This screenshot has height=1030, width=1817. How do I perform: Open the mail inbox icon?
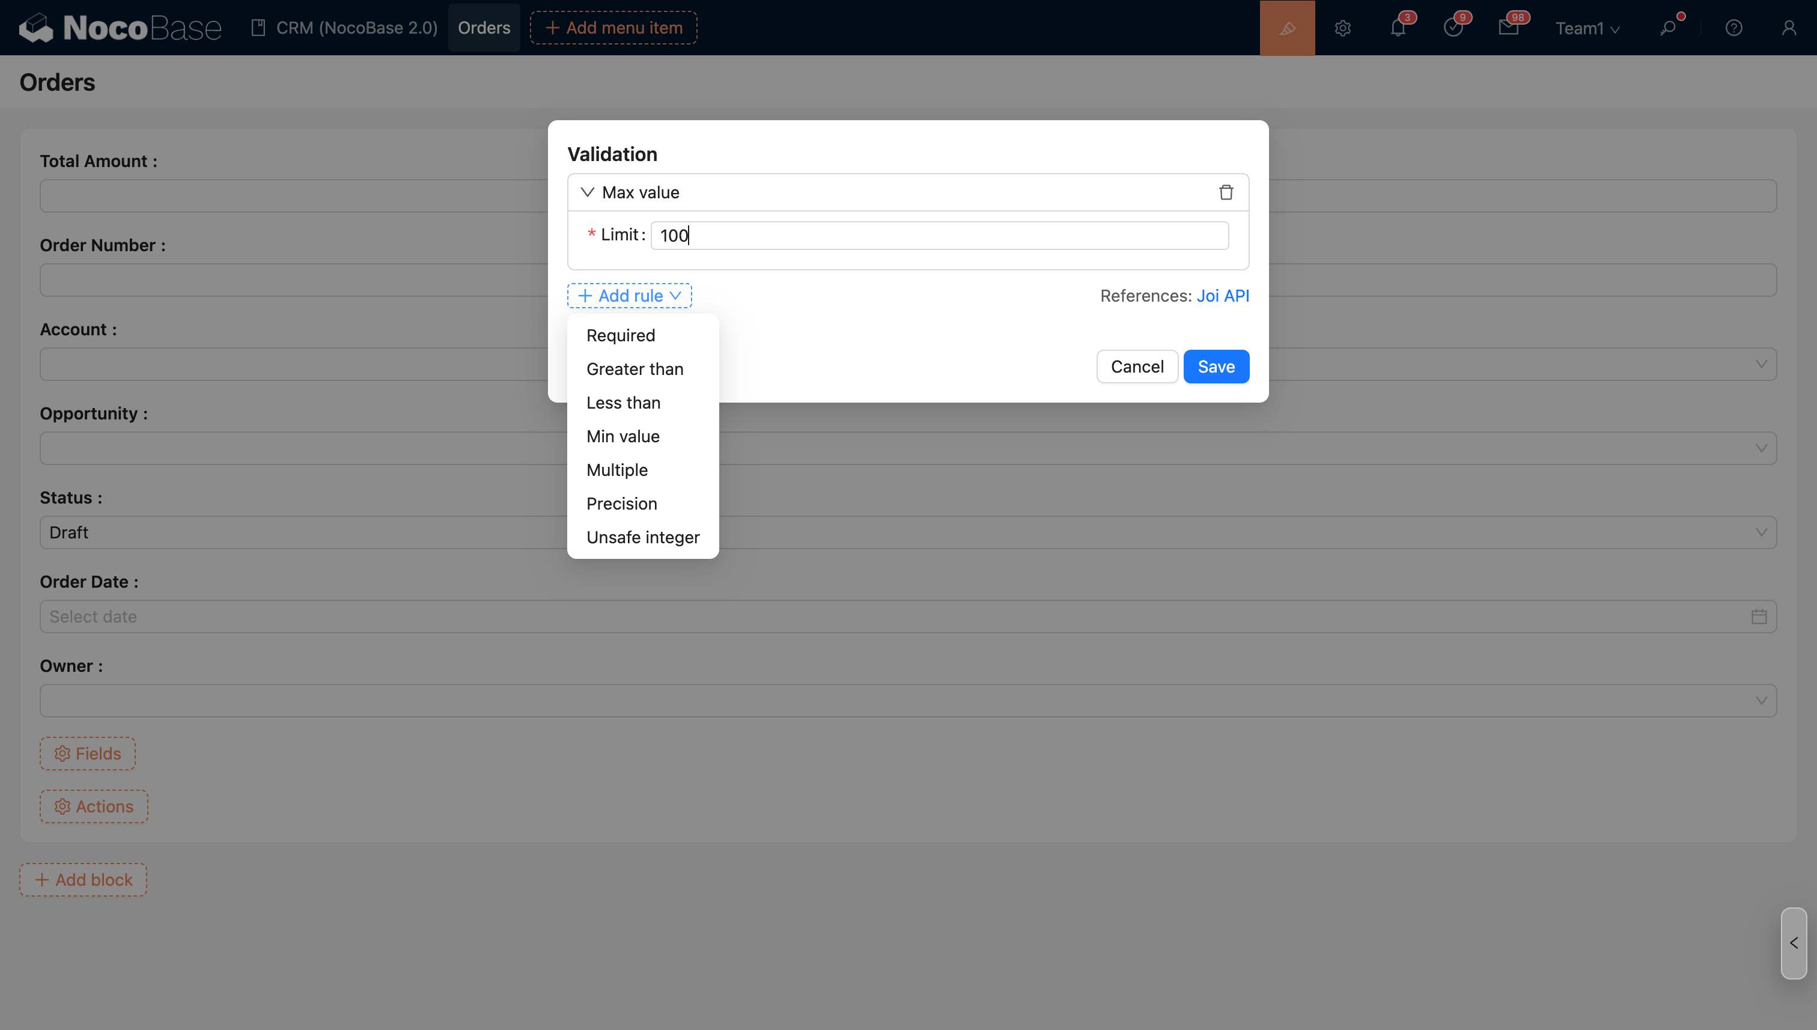(x=1508, y=28)
